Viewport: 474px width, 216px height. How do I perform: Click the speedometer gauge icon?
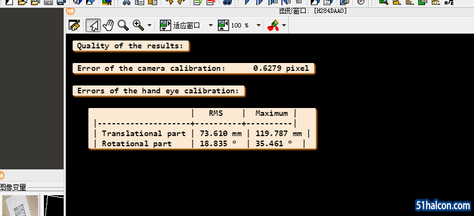361,2
